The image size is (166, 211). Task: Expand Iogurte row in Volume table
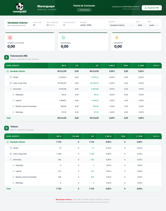13,171
